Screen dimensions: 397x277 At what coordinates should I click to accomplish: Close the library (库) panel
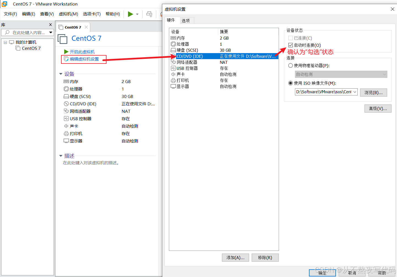coord(50,25)
